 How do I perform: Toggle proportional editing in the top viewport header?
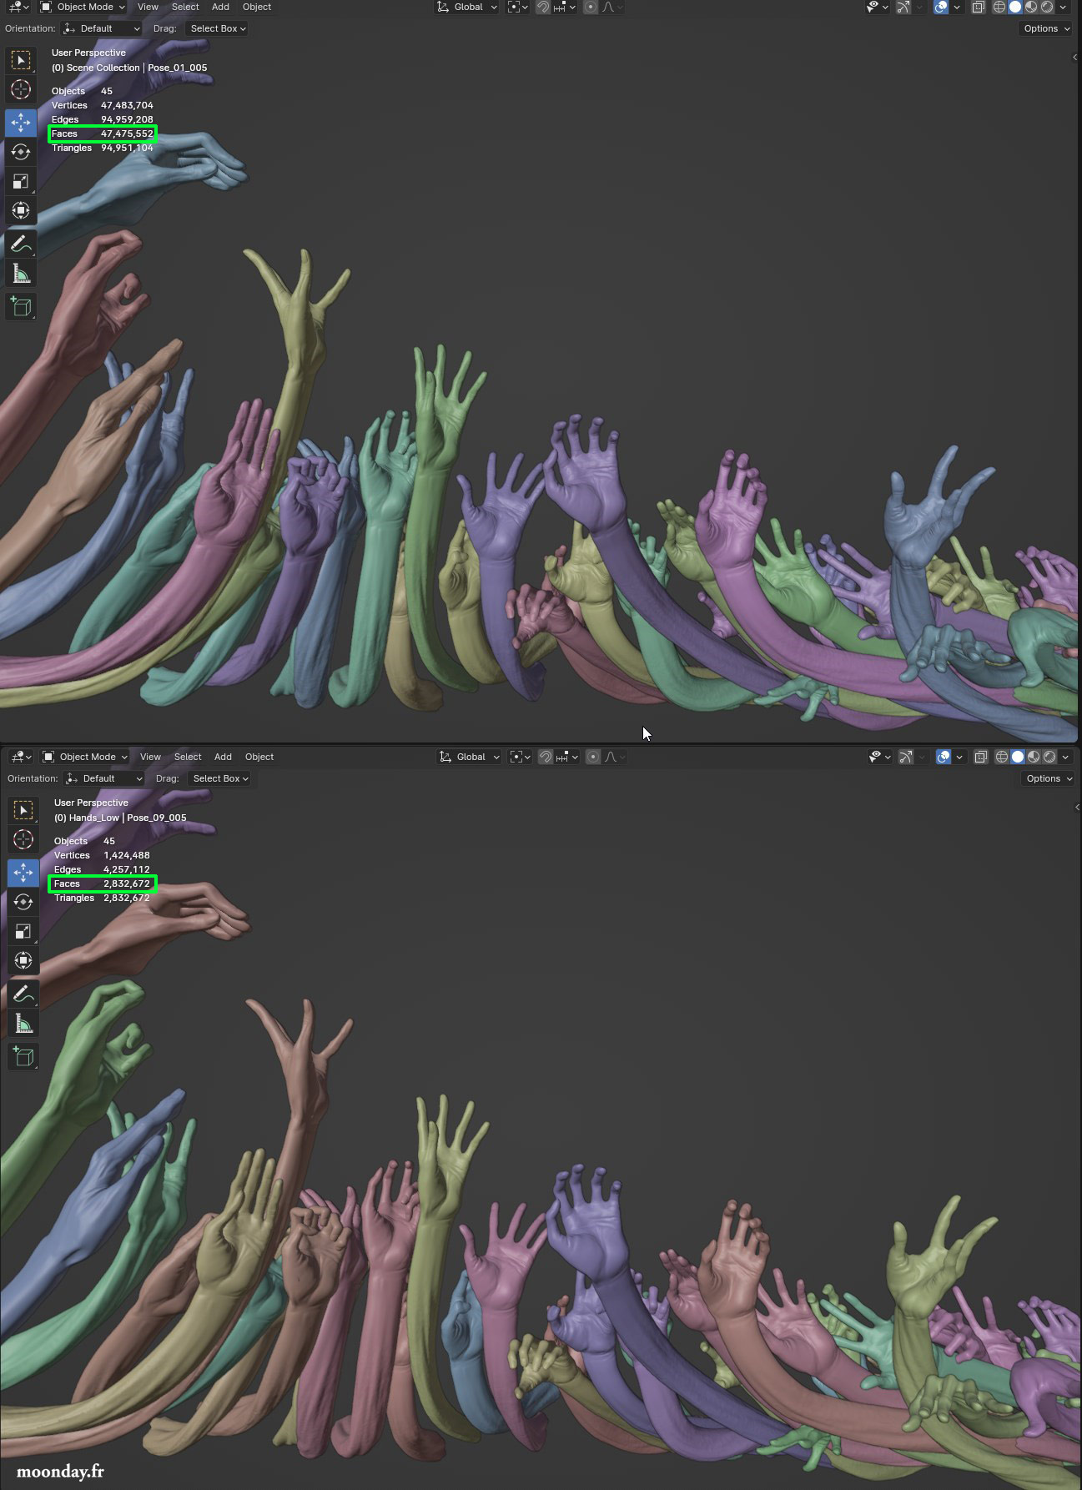click(x=591, y=7)
